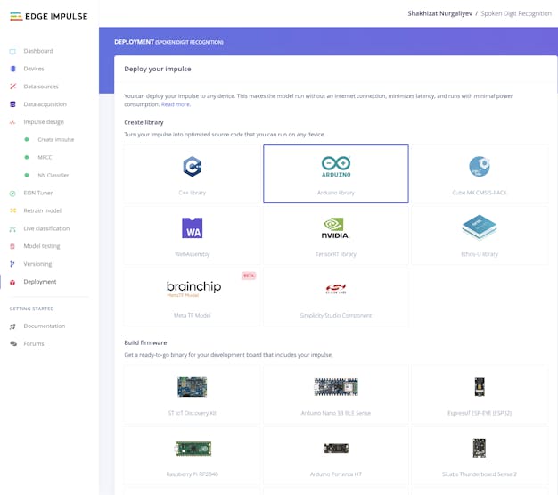This screenshot has width=558, height=495.
Task: Click the BETA badge on brainchip card
Action: (249, 276)
